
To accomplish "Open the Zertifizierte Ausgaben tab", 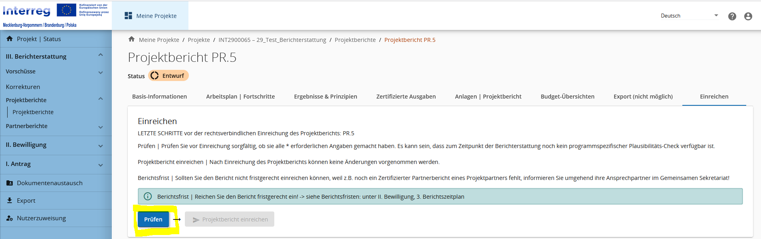I will point(406,97).
